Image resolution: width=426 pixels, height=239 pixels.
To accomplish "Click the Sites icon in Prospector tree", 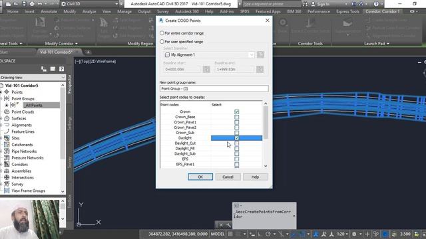I will [7, 138].
